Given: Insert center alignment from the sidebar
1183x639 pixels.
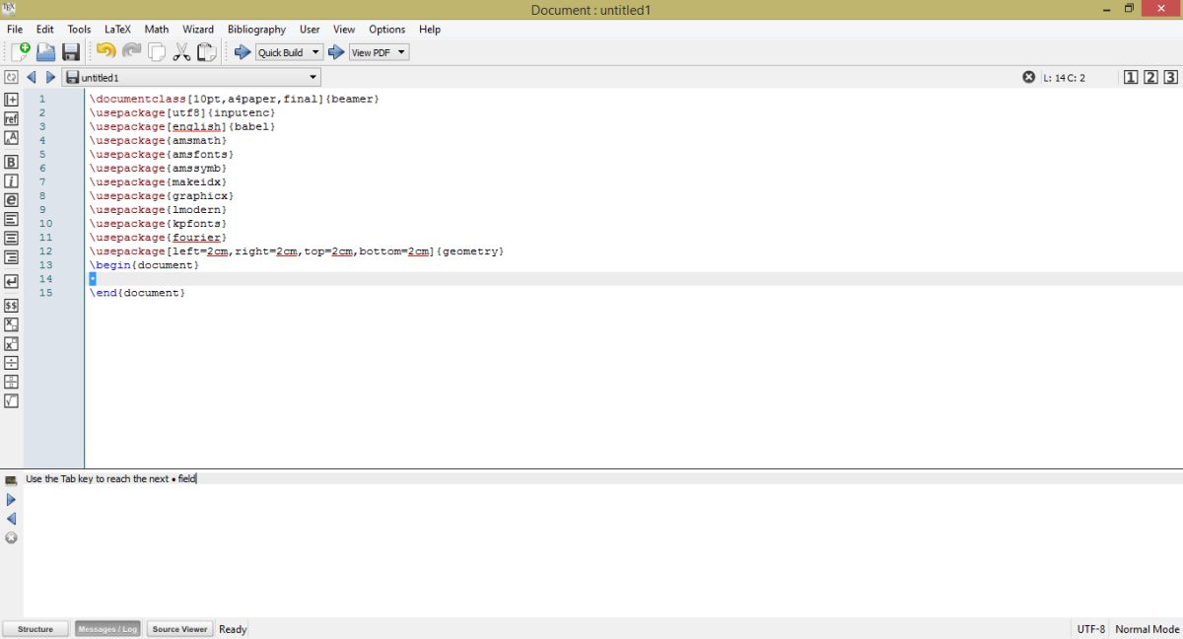Looking at the screenshot, I should tap(12, 238).
